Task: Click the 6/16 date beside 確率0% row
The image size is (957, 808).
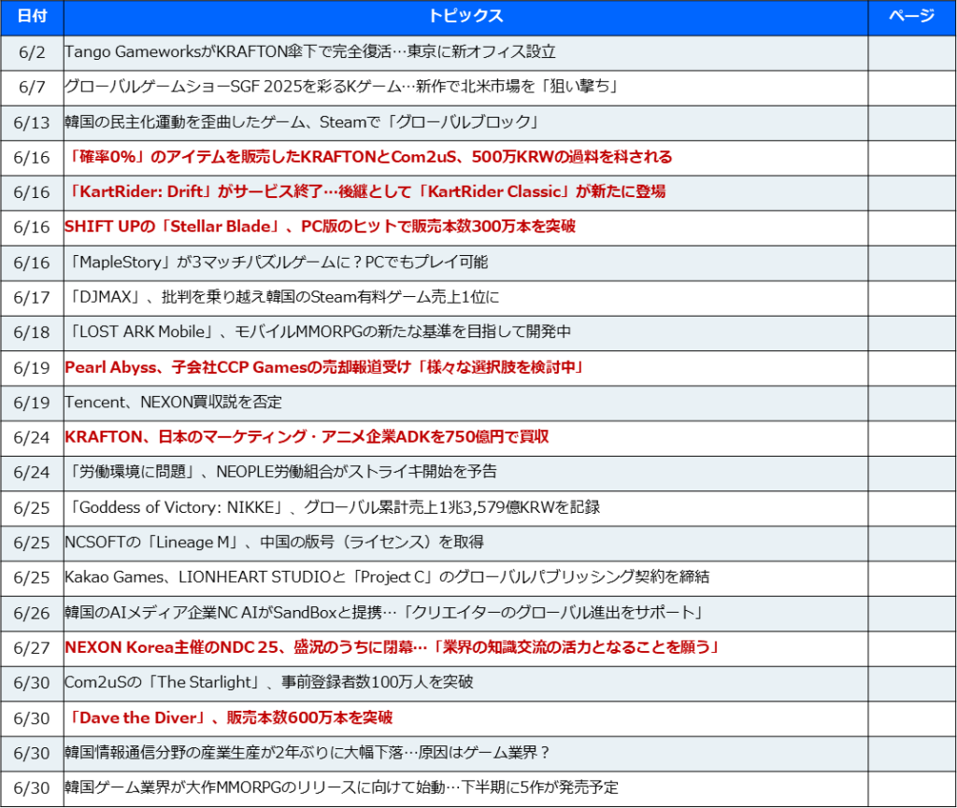Action: click(x=32, y=158)
